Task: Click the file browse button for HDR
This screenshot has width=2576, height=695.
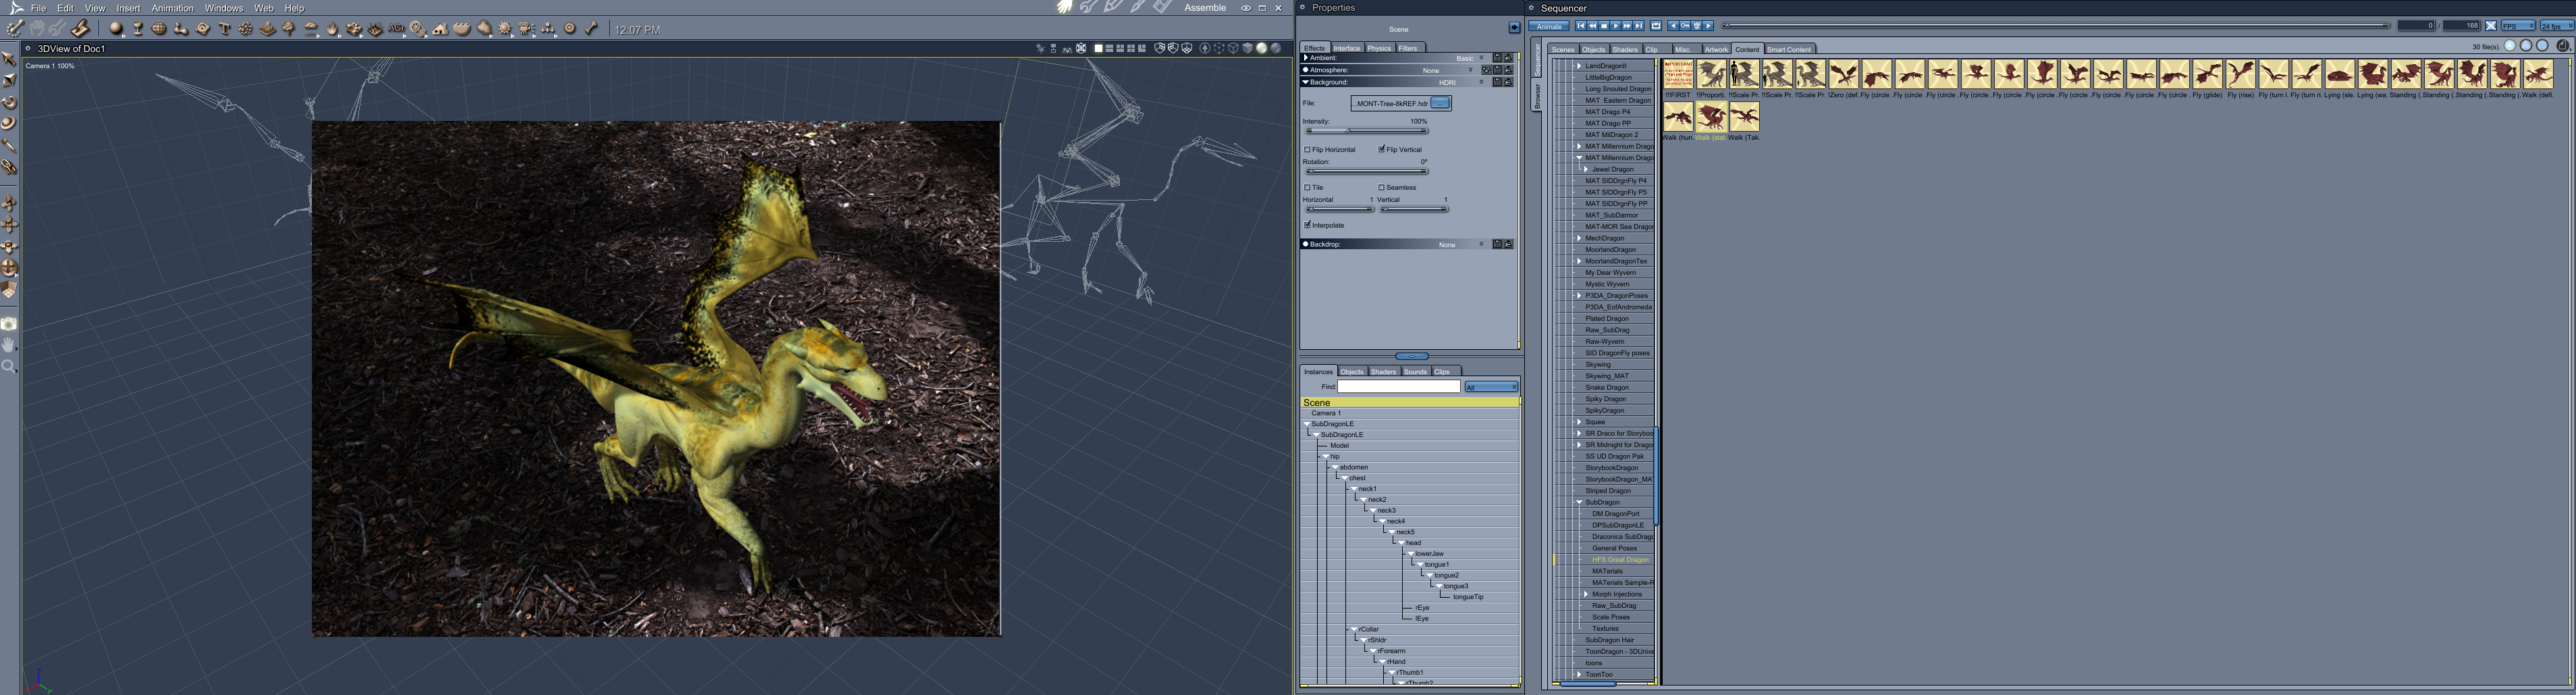Action: click(1440, 103)
